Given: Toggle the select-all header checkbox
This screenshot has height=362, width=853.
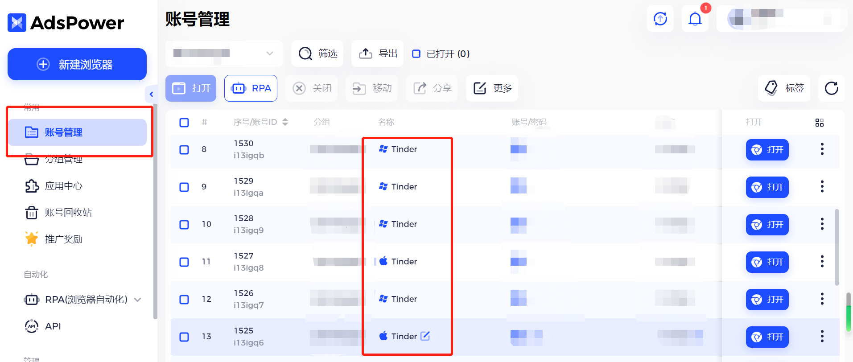Looking at the screenshot, I should point(184,123).
